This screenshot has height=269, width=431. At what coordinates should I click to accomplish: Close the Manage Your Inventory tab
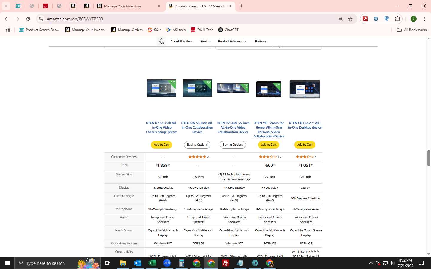[x=159, y=6]
